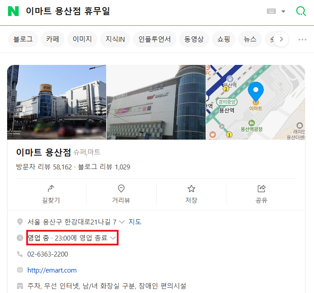The width and height of the screenshot is (314, 293).
Task: Click the 용산역광장 park marker on map
Action: [251, 126]
